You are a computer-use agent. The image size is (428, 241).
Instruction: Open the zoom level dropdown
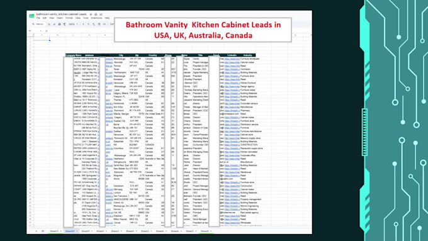point(74,24)
